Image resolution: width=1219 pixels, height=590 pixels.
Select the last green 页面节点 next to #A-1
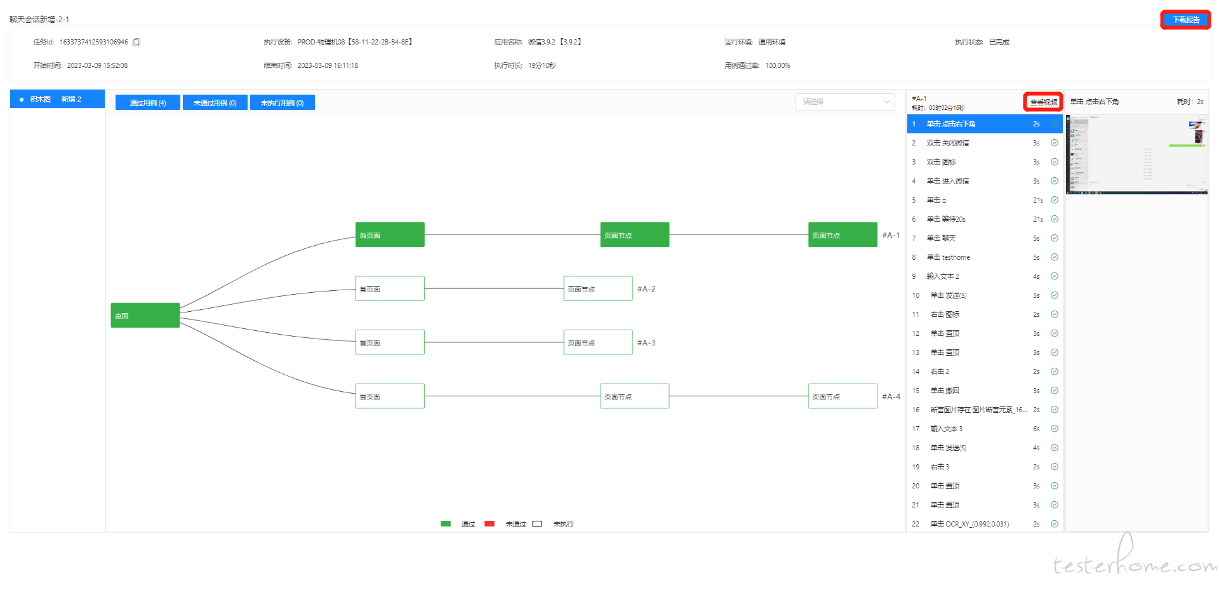click(843, 235)
